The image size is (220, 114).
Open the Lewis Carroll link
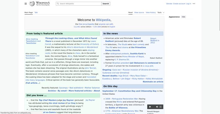[94, 41]
